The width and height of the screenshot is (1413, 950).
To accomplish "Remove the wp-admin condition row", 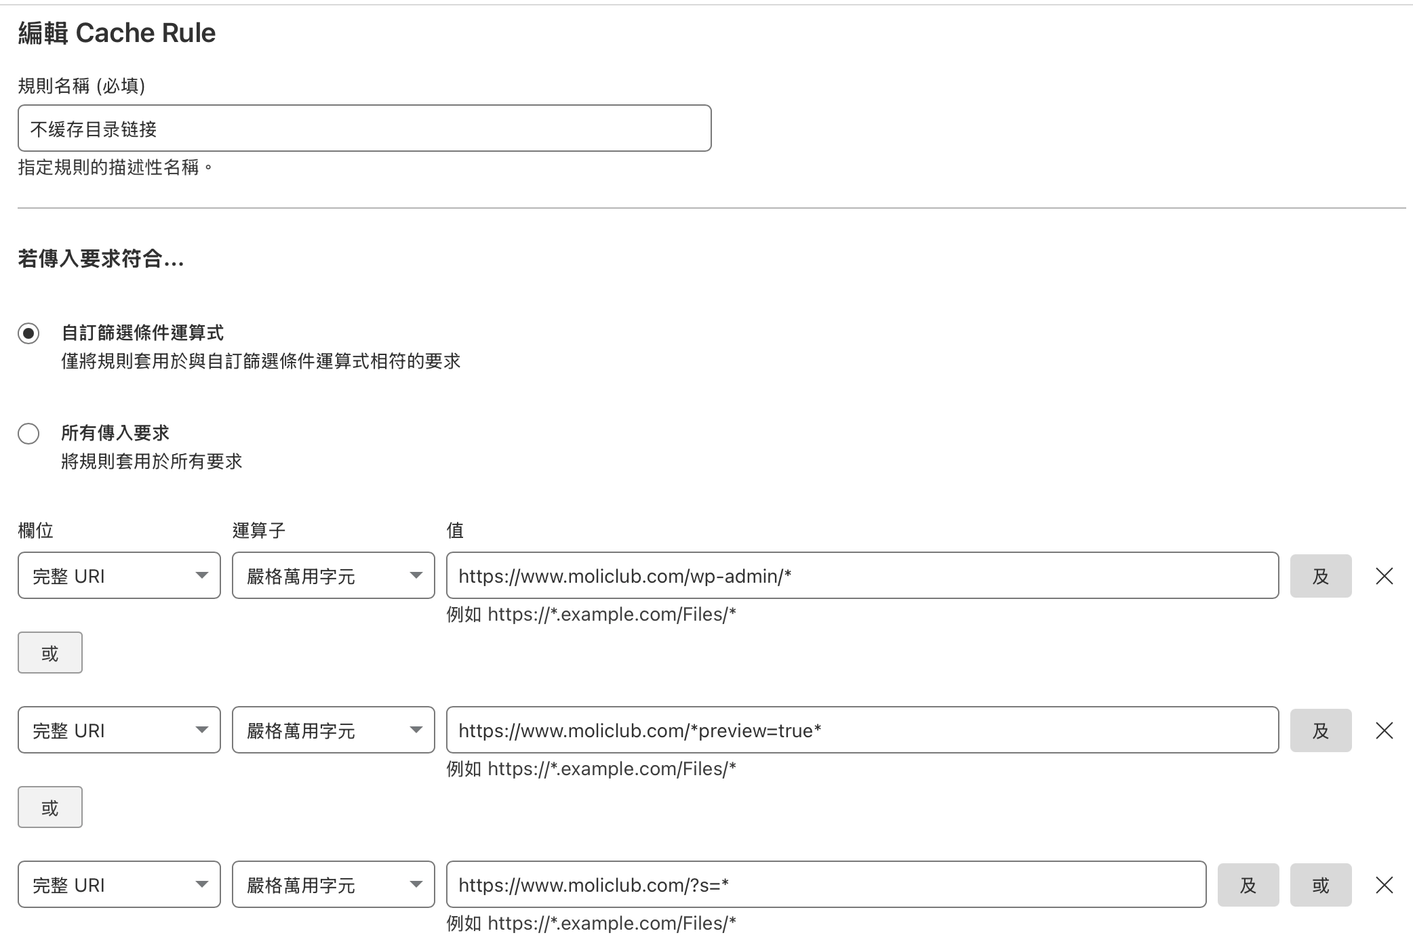I will point(1384,576).
